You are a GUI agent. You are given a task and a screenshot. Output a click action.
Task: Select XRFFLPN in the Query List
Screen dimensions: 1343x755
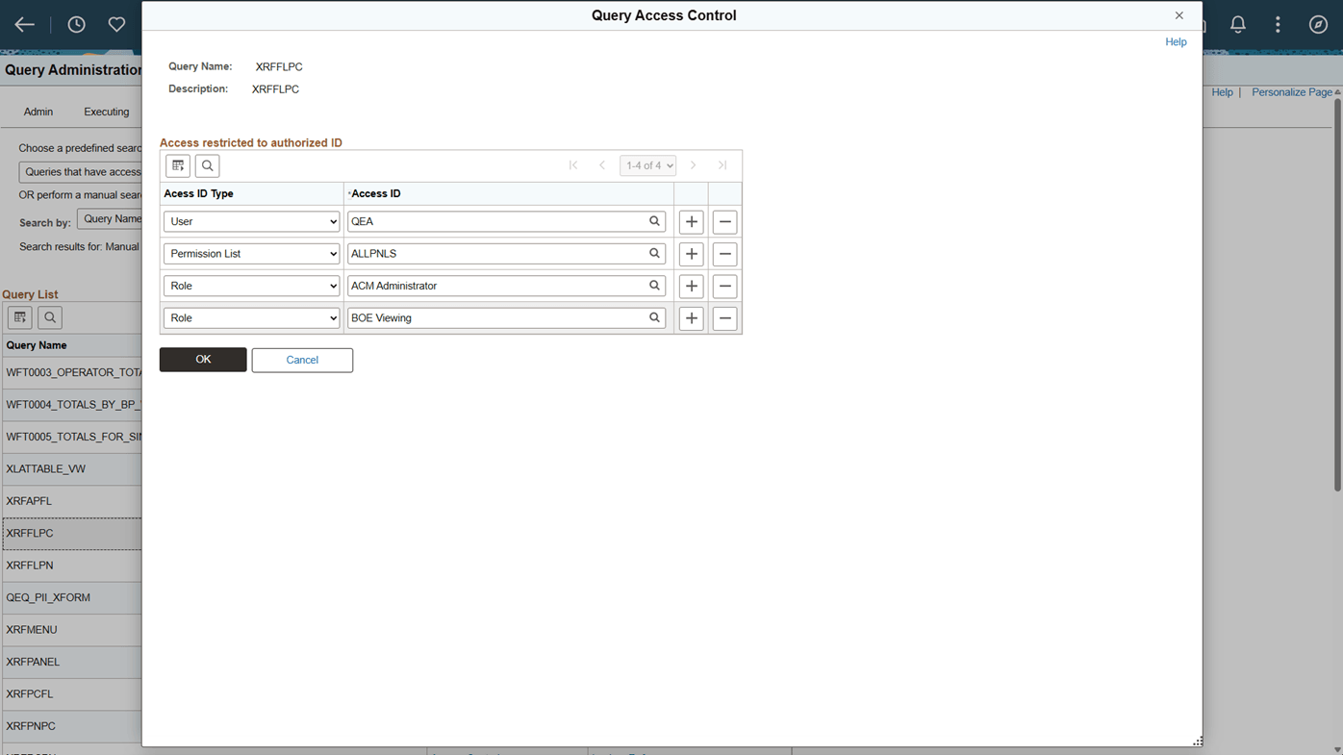pyautogui.click(x=30, y=566)
